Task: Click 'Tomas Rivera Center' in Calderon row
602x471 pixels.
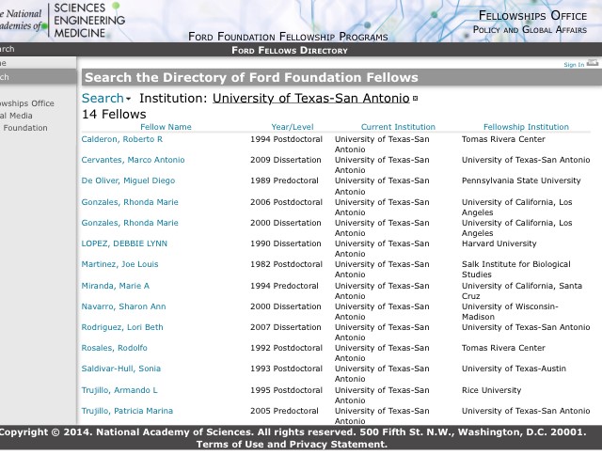Action: [x=503, y=139]
